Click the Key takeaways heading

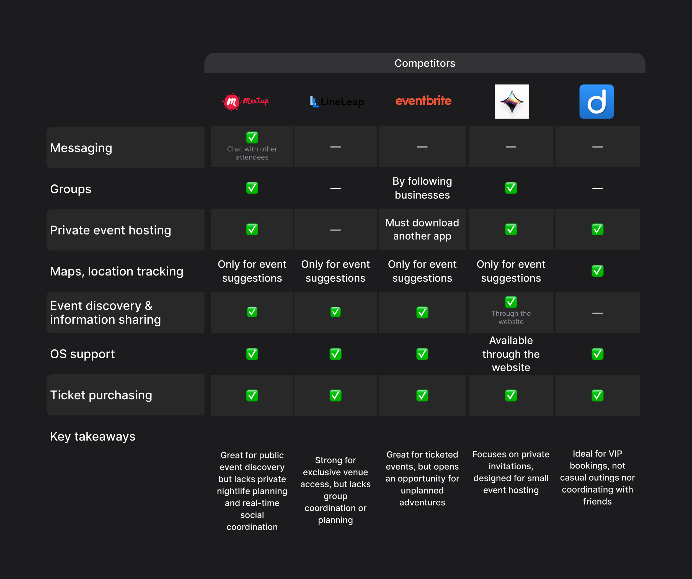[93, 436]
